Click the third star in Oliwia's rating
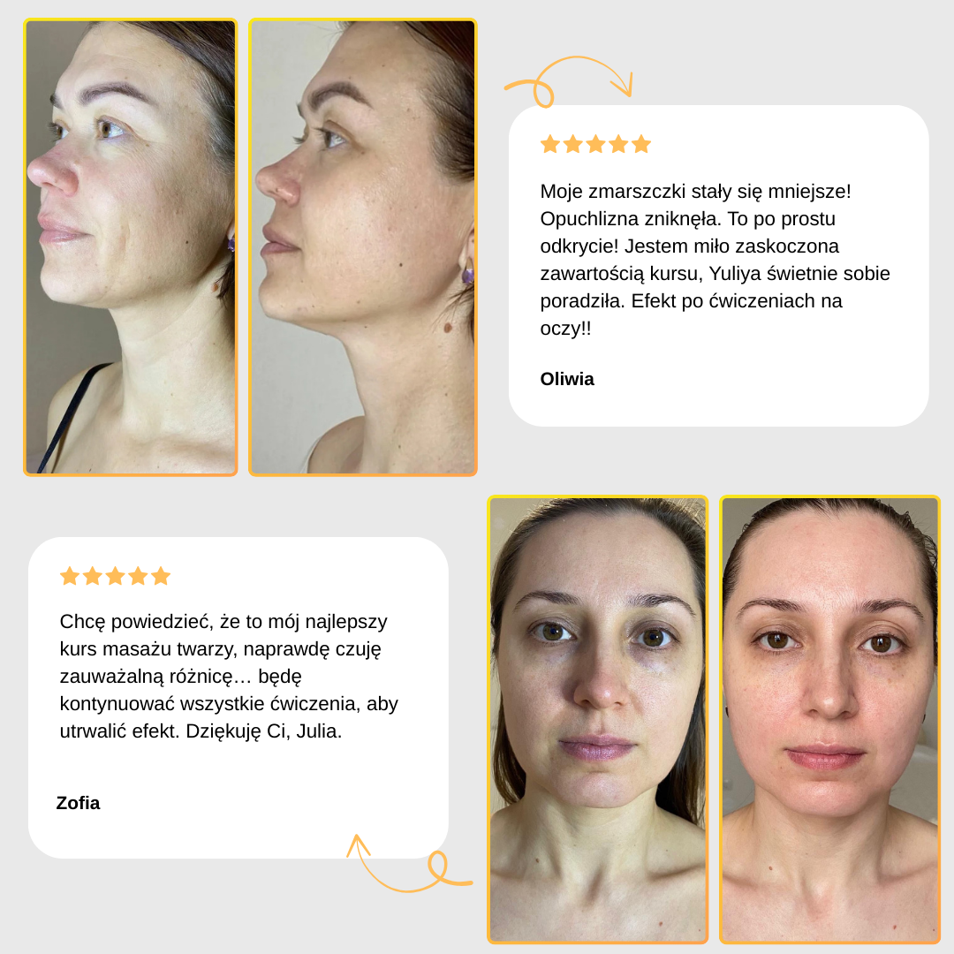The height and width of the screenshot is (954, 954). [x=595, y=144]
